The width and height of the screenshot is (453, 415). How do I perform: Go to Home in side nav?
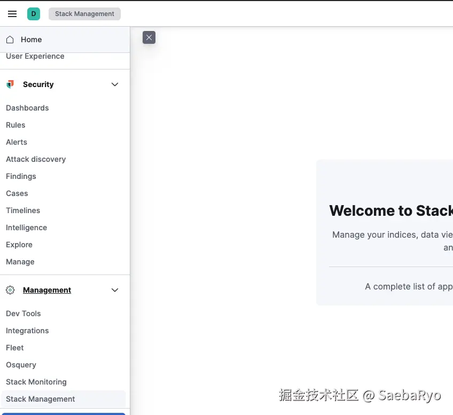point(65,40)
